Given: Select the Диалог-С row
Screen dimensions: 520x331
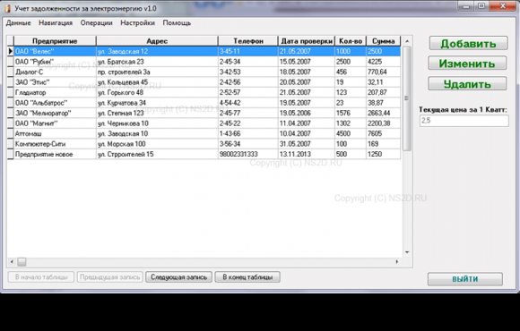Looking at the screenshot, I should (x=204, y=72).
